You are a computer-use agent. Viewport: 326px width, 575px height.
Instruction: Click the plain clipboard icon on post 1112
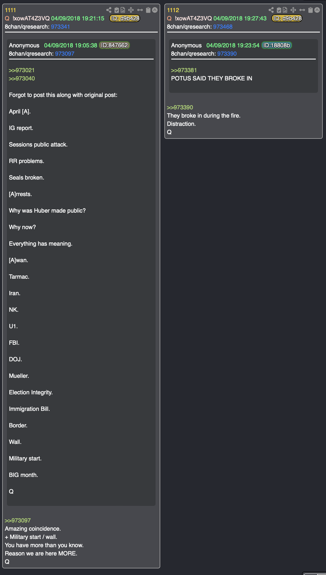(310, 10)
